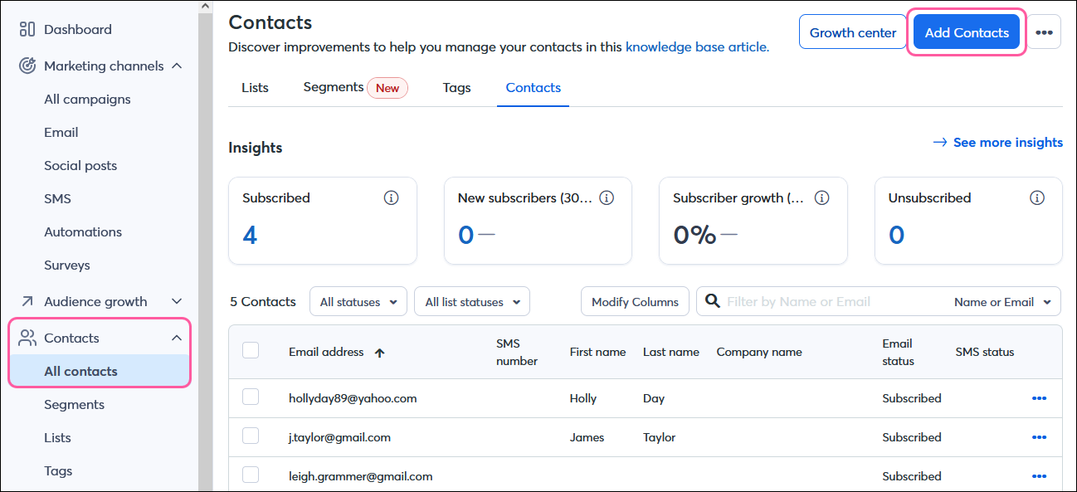Screen dimensions: 1077x492
Task: Open the more options ellipsis beside Add Contacts
Action: pyautogui.click(x=1045, y=32)
